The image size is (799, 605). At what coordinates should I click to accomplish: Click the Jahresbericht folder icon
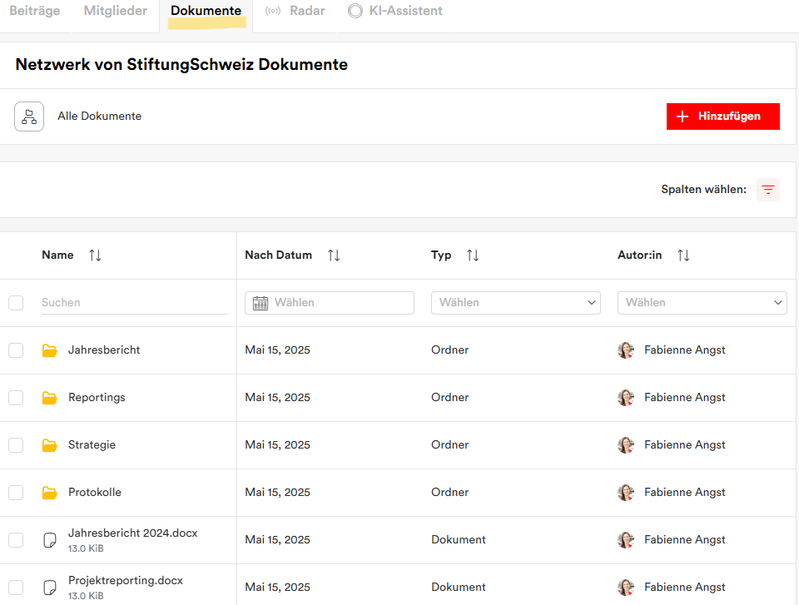[x=50, y=350]
